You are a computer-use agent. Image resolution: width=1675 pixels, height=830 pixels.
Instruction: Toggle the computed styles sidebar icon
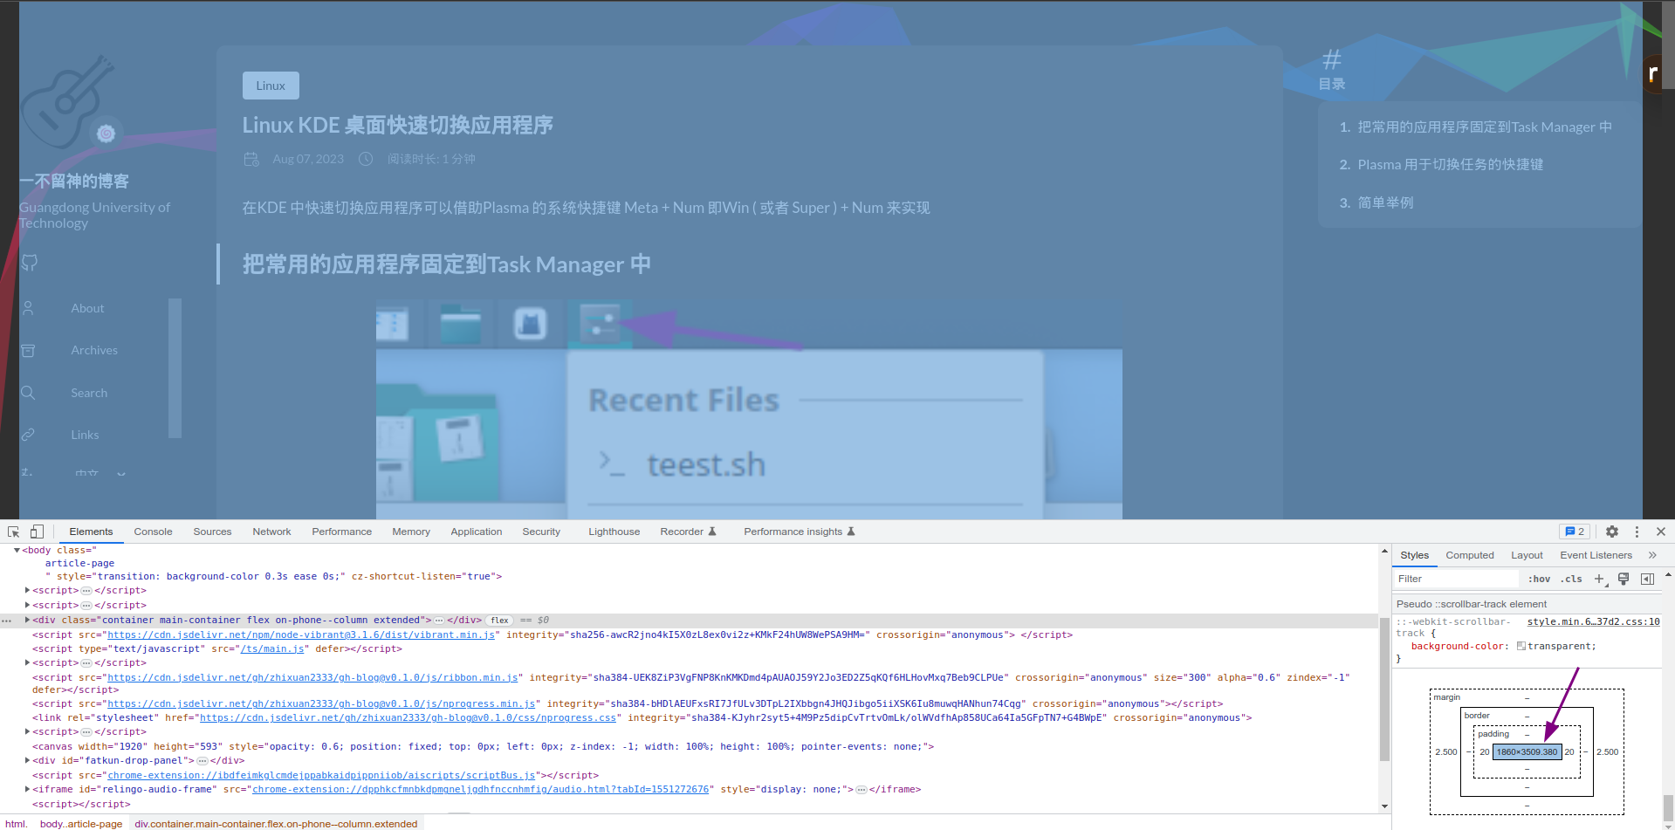[x=1647, y=579]
